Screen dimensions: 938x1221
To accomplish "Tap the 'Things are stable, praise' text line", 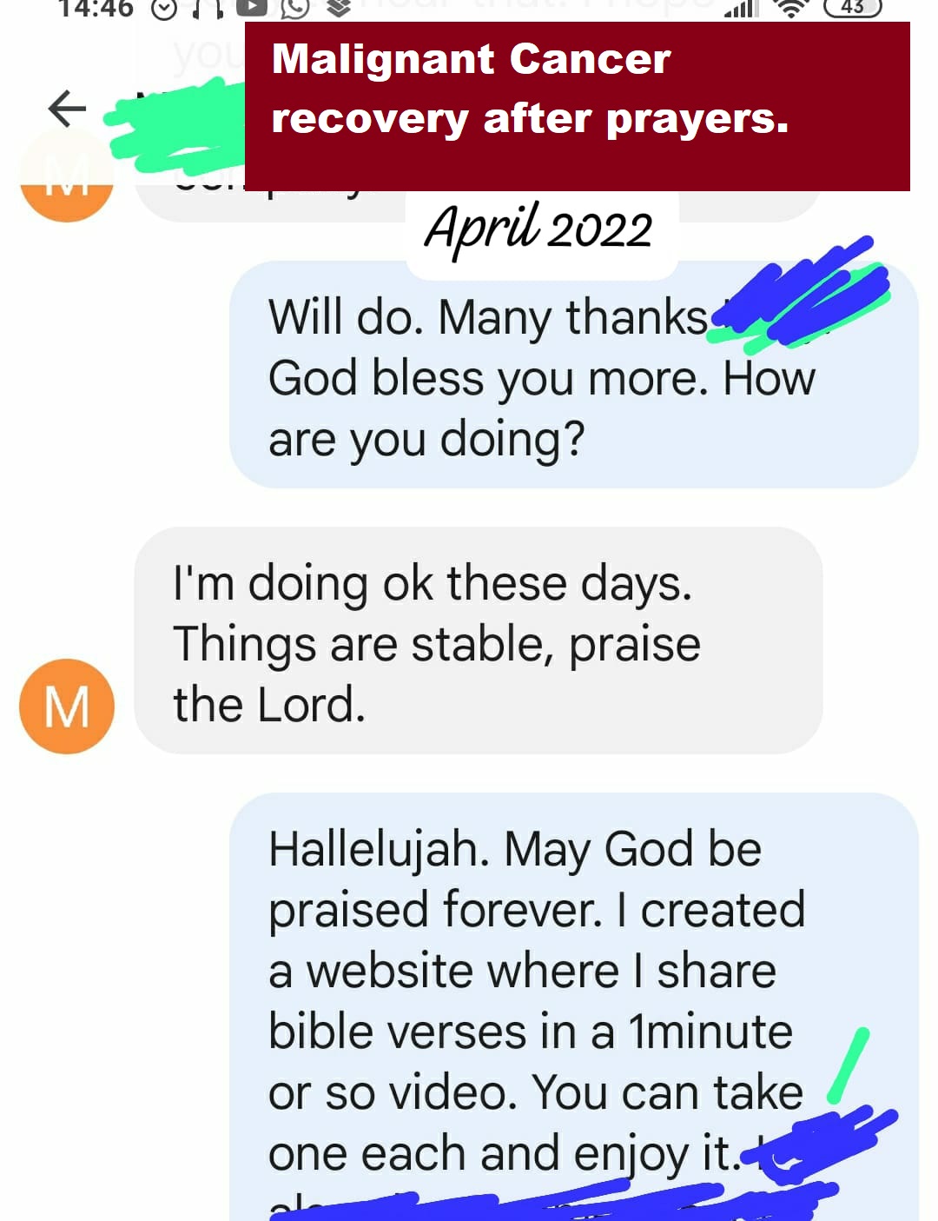I will click(437, 645).
